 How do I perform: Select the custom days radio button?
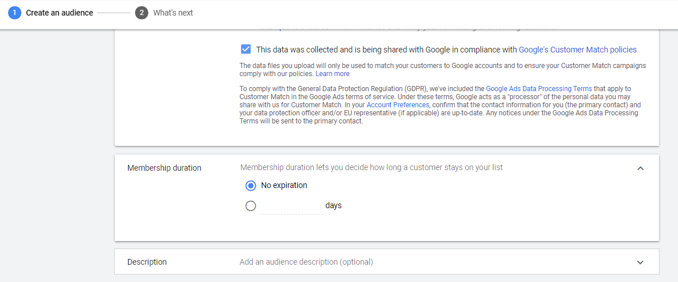pyautogui.click(x=250, y=206)
